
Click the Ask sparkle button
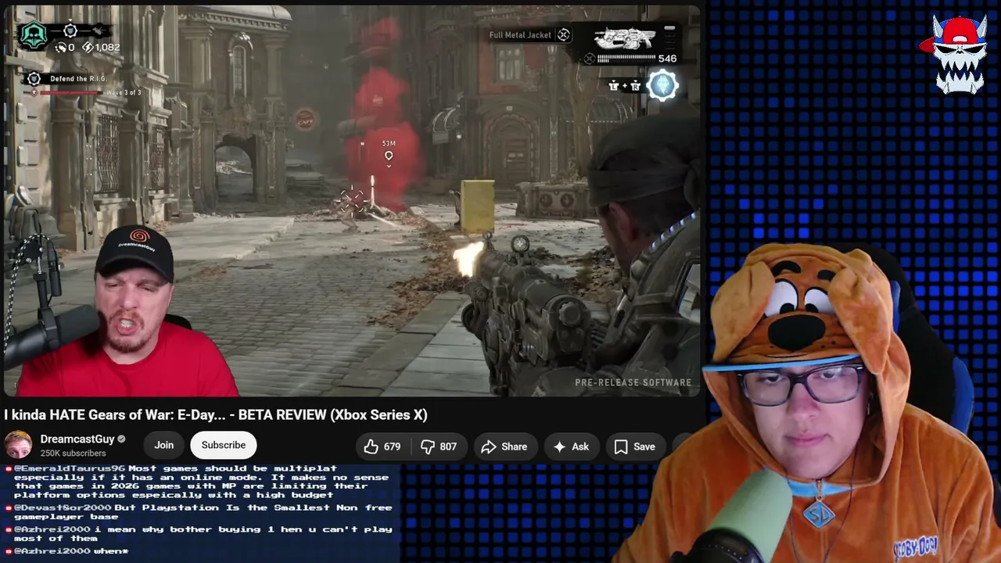tap(571, 446)
